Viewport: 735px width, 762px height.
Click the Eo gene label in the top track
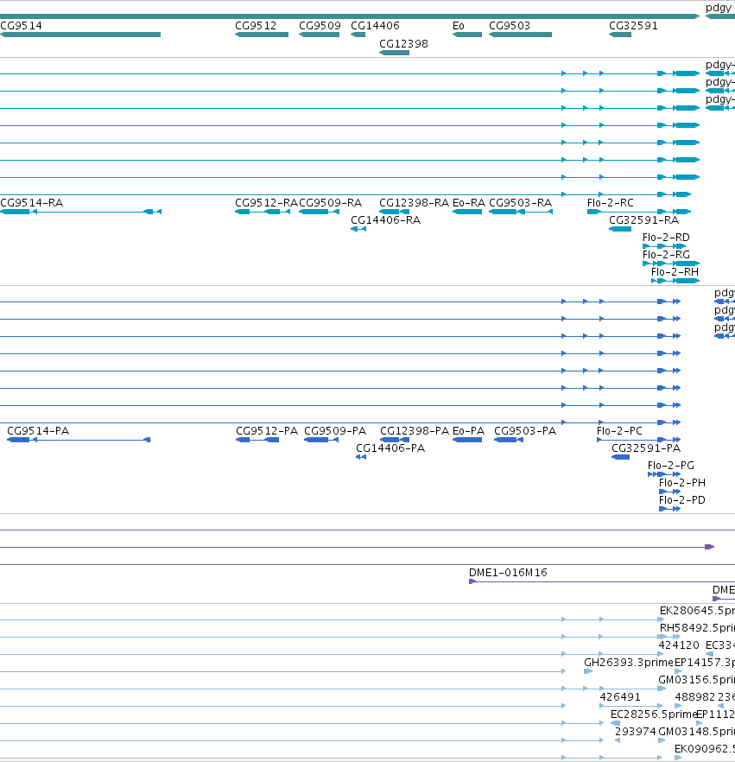[458, 26]
